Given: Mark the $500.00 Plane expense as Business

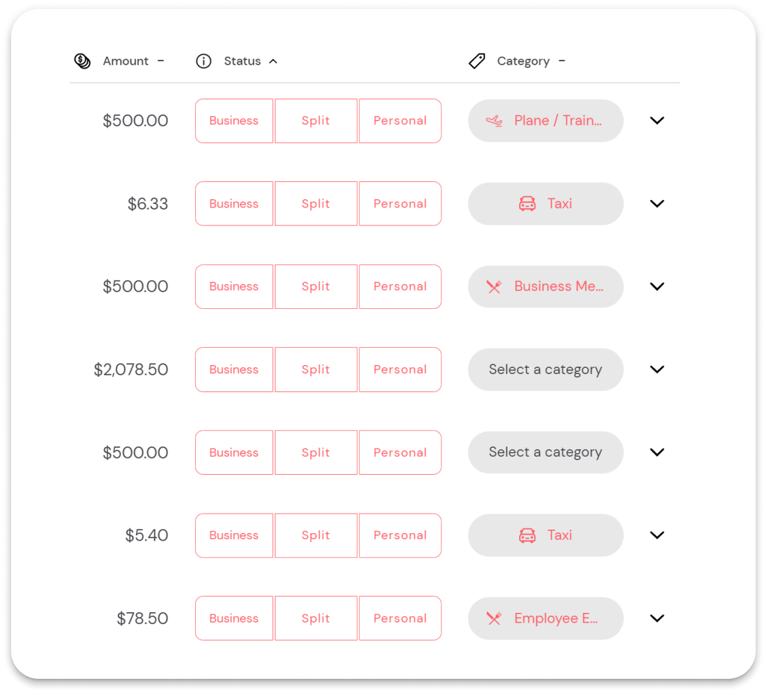Looking at the screenshot, I should (x=234, y=120).
